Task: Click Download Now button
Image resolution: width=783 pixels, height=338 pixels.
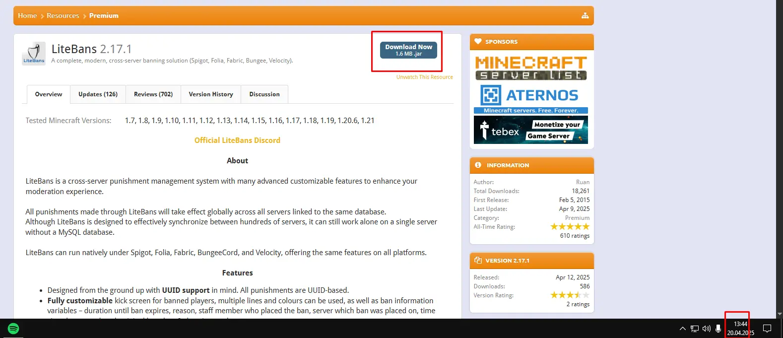Action: pyautogui.click(x=408, y=50)
